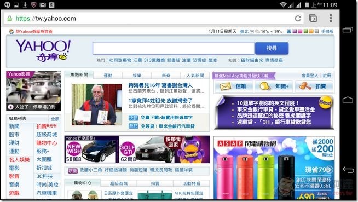The width and height of the screenshot is (358, 202).
Task: Tap the reload page icon
Action: (x=298, y=18)
